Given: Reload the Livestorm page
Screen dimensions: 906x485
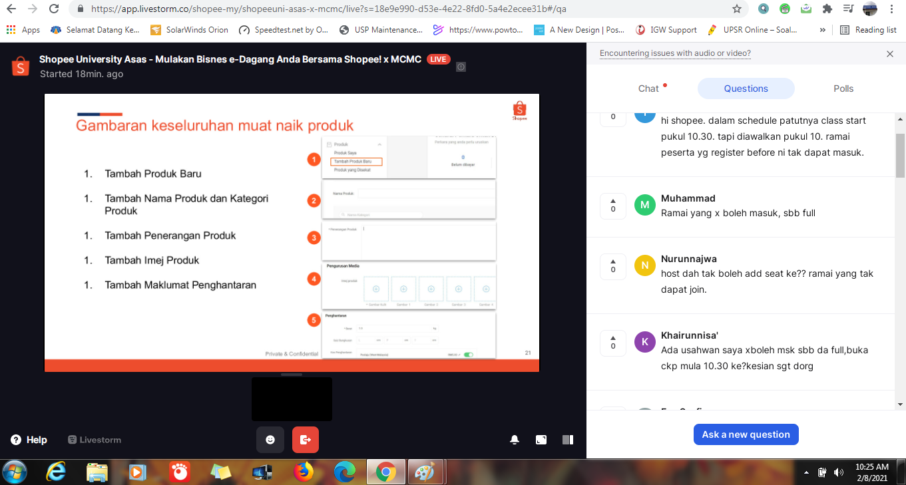Looking at the screenshot, I should point(54,9).
